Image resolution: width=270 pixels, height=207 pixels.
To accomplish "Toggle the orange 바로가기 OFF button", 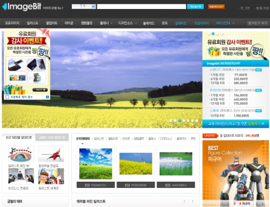I will coord(216,7).
